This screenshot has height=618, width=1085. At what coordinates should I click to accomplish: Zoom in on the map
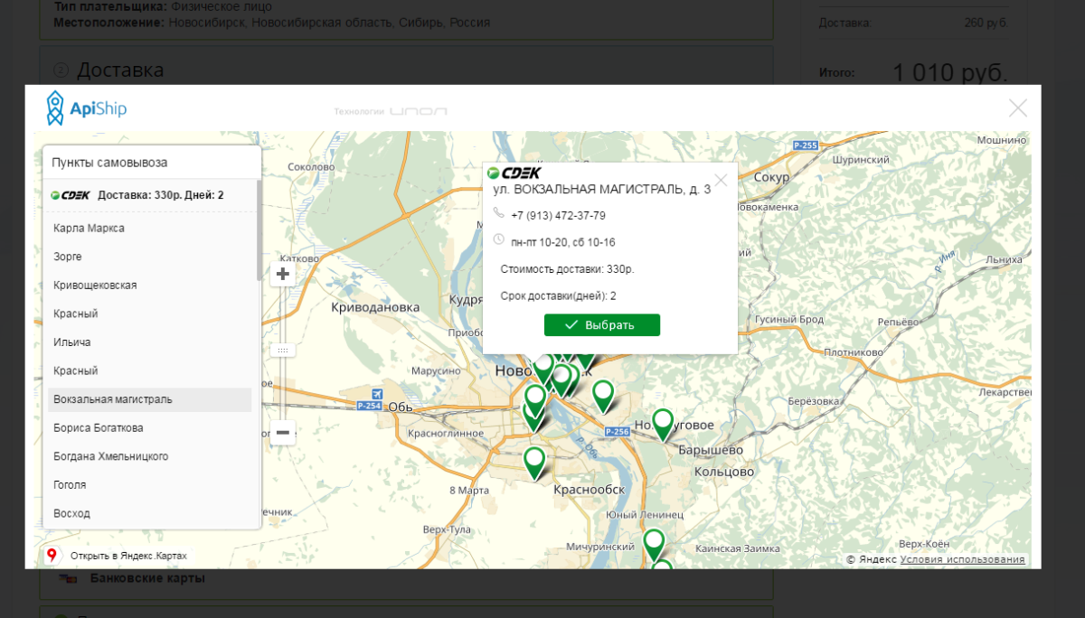tap(283, 274)
